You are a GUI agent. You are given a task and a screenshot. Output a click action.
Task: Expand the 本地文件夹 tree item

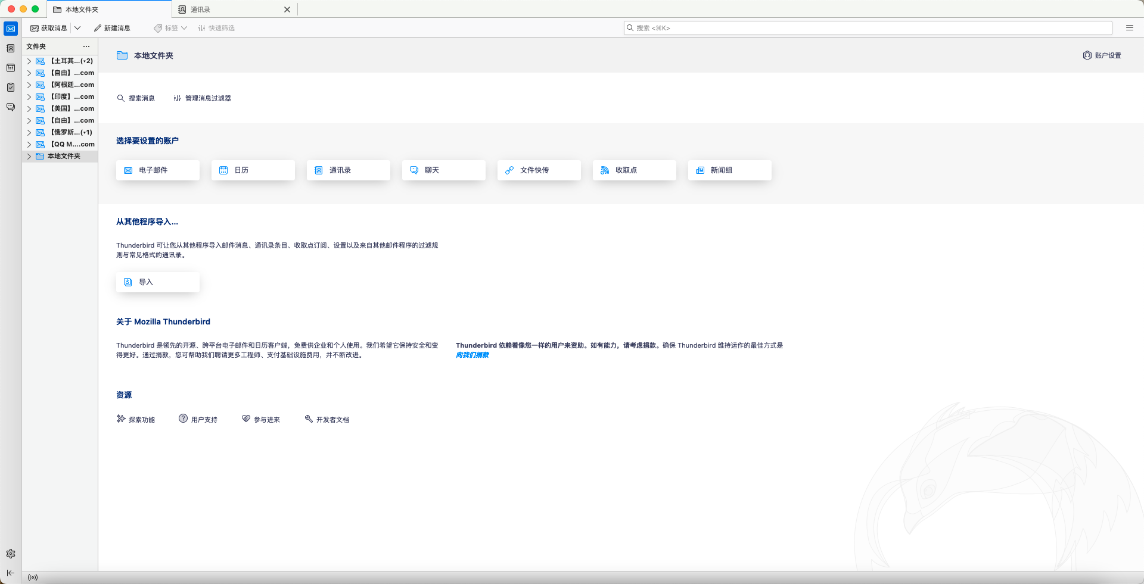point(29,157)
